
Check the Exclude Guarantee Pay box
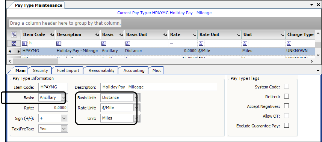coord(286,125)
